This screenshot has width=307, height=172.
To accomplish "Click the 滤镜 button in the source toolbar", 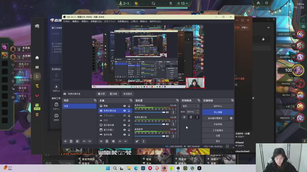I will [x=114, y=94].
